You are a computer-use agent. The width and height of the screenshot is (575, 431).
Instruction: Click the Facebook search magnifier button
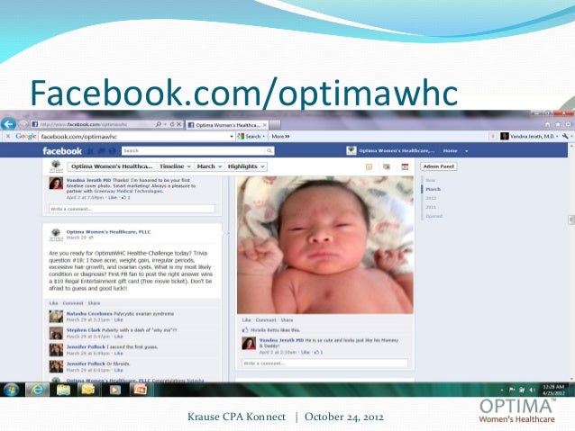pos(269,151)
